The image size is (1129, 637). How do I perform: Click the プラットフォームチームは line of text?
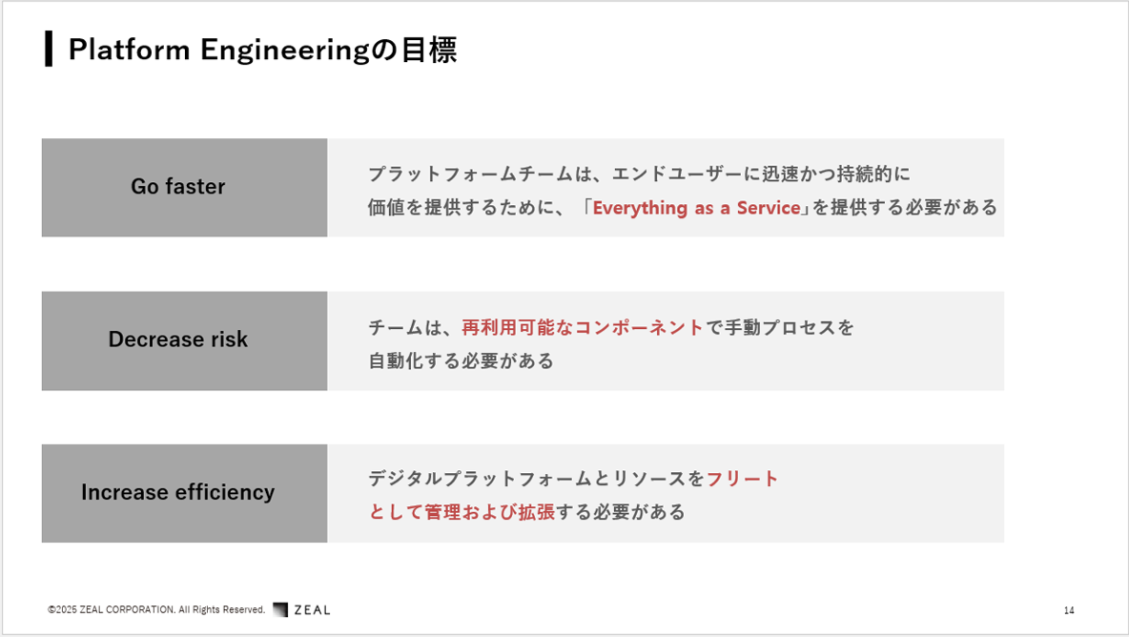click(x=640, y=175)
